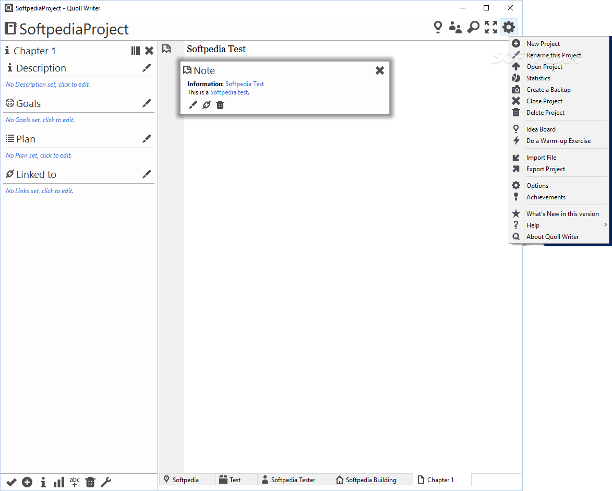Open Statistics from the menu

pos(559,78)
